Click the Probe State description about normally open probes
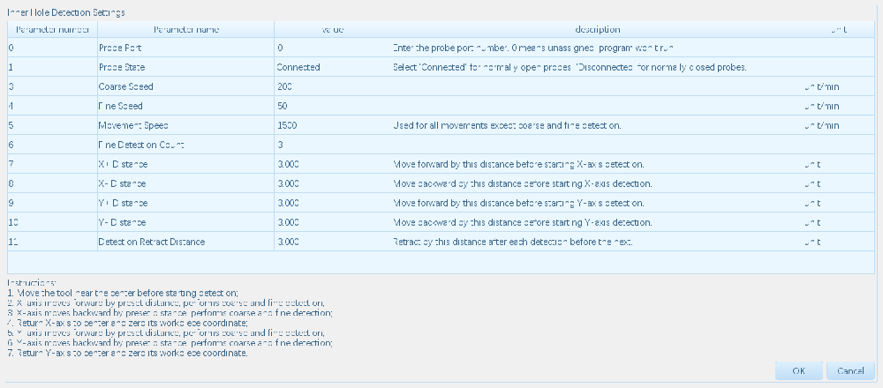 point(570,68)
